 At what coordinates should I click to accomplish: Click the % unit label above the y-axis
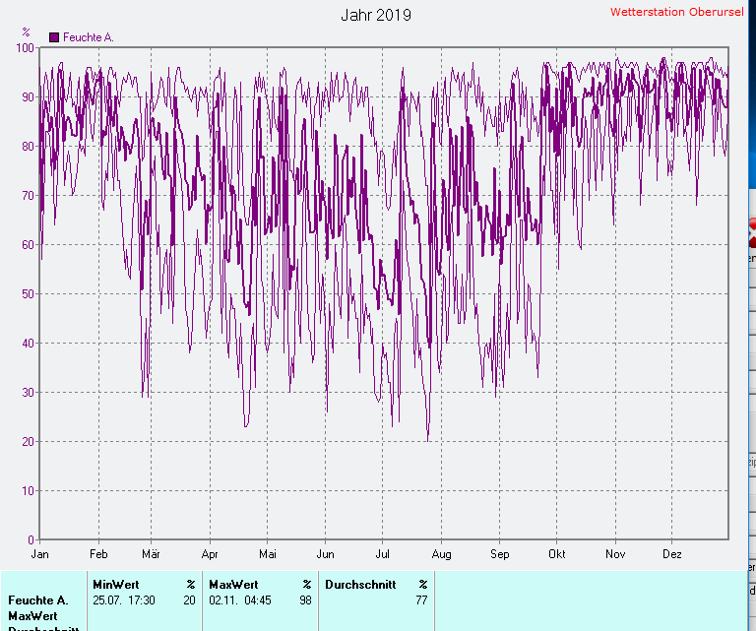click(x=26, y=32)
